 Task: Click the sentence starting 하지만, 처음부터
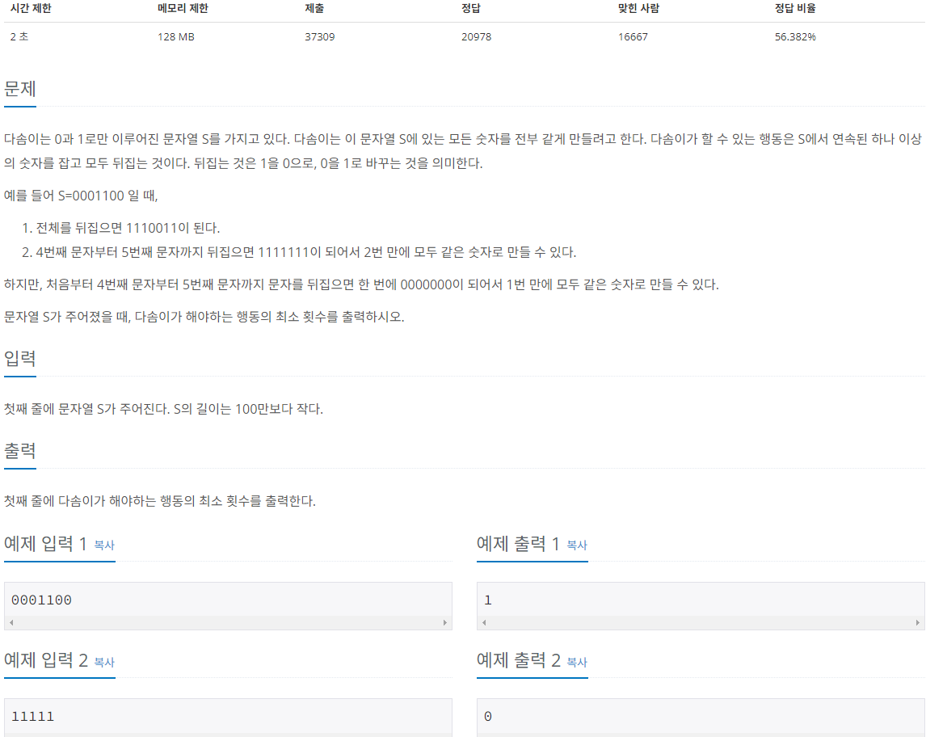tap(361, 284)
